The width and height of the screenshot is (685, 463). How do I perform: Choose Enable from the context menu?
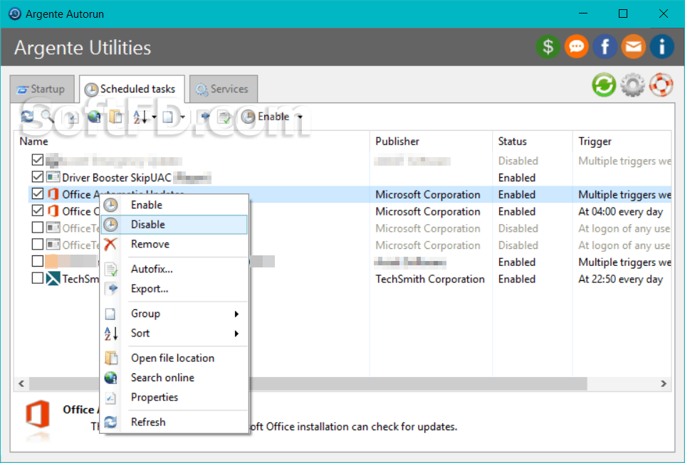174,205
